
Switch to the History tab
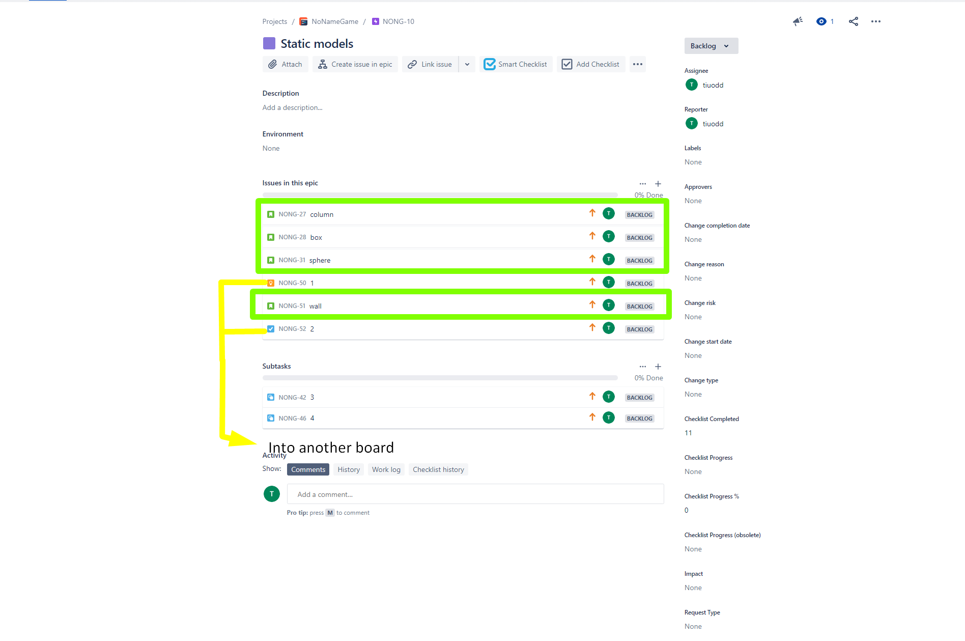click(348, 469)
